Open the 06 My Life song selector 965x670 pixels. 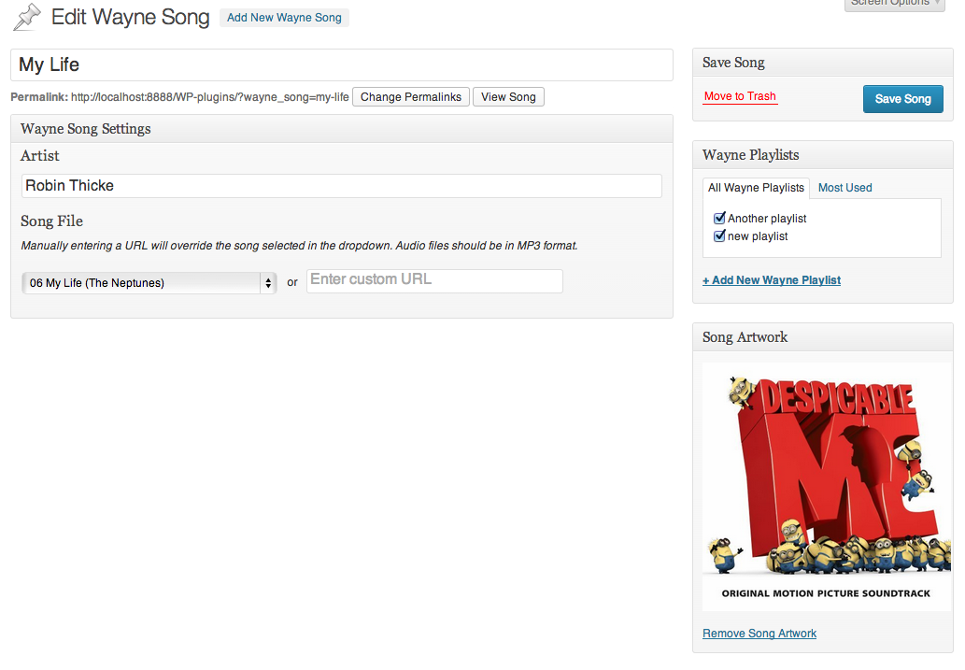149,282
